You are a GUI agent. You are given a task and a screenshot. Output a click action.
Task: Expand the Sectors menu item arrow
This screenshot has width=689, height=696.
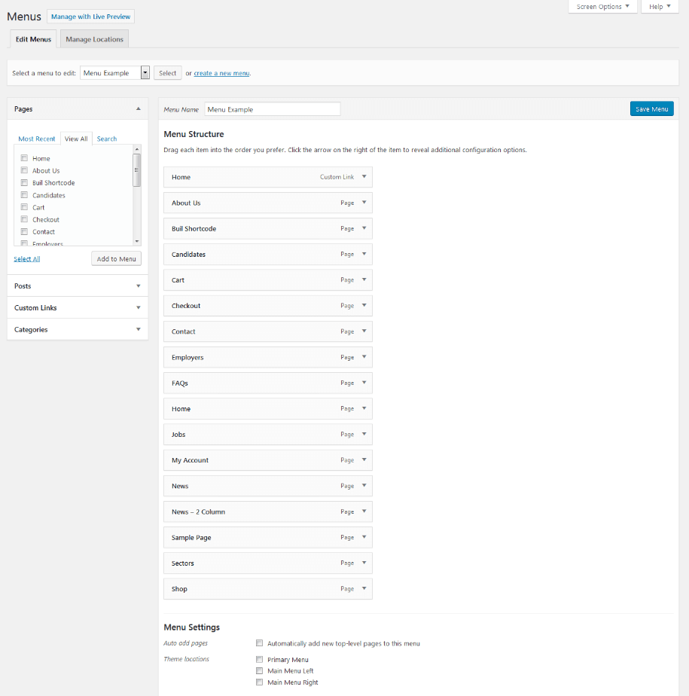point(364,563)
